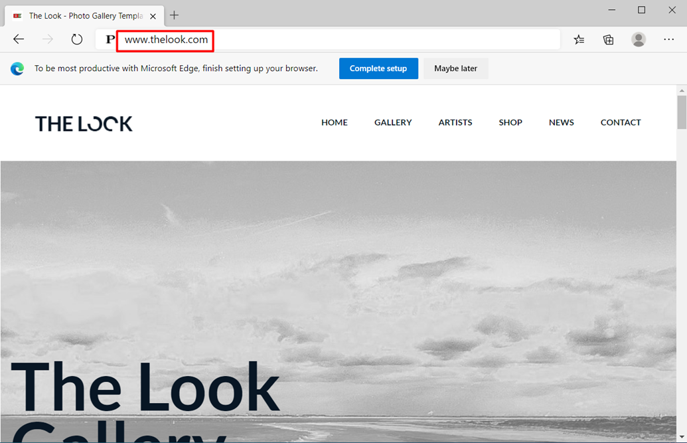Minimize the browser window
Image resolution: width=687 pixels, height=443 pixels.
(611, 10)
